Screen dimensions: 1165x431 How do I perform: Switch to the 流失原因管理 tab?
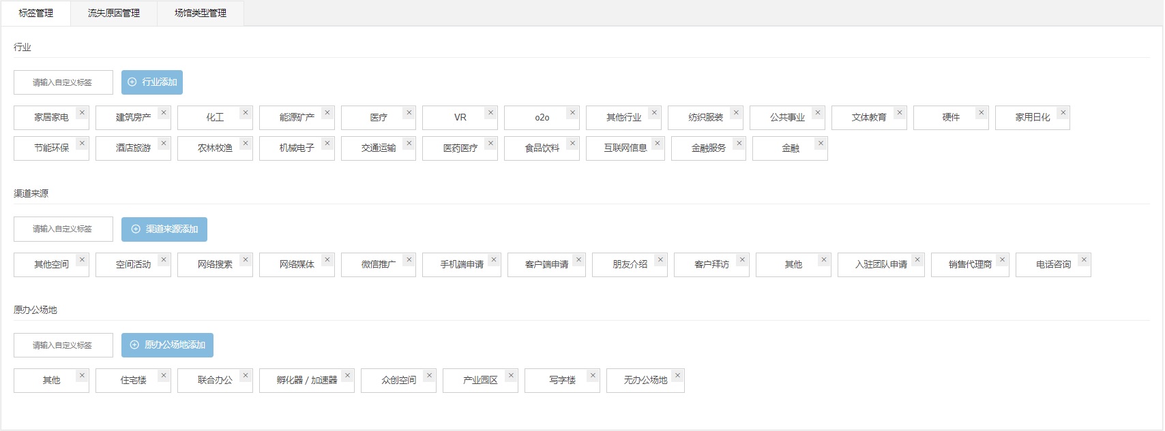[114, 13]
